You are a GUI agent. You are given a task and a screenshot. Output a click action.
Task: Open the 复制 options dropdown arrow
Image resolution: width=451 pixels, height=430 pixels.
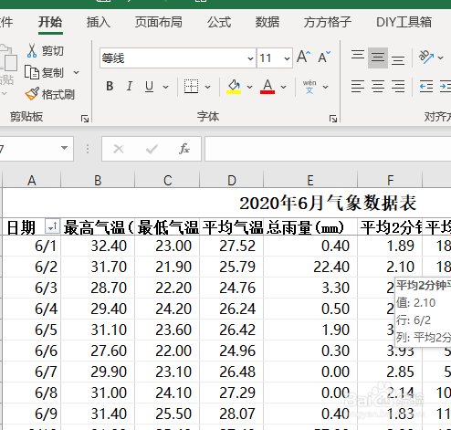77,73
